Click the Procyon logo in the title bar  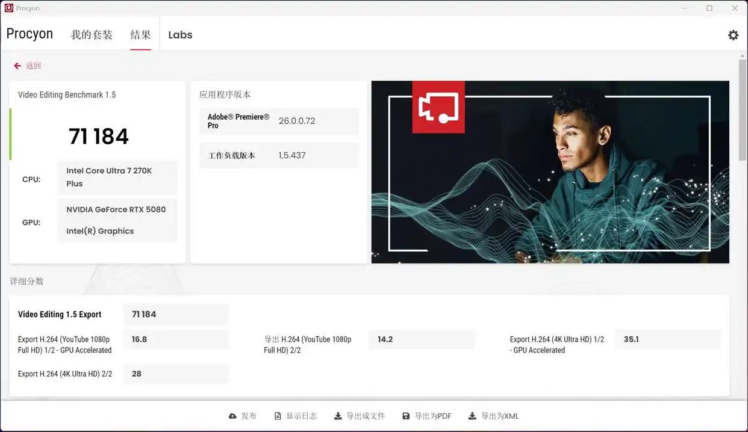[8, 8]
